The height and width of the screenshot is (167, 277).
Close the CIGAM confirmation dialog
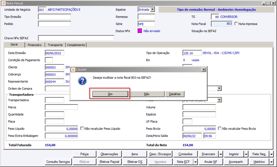pyautogui.click(x=204, y=70)
